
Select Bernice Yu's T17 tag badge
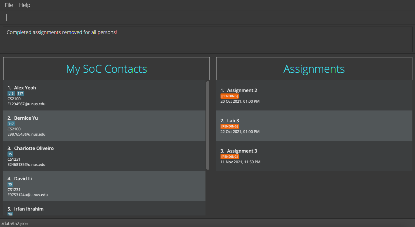point(11,123)
